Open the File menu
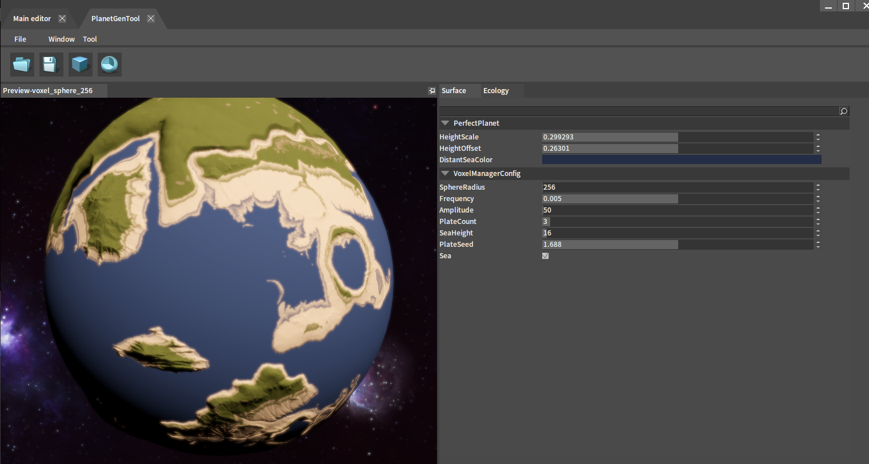Screen dimensions: 869x464 (20, 39)
